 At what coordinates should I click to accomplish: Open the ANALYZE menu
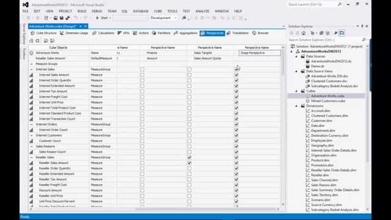[x=202, y=11]
